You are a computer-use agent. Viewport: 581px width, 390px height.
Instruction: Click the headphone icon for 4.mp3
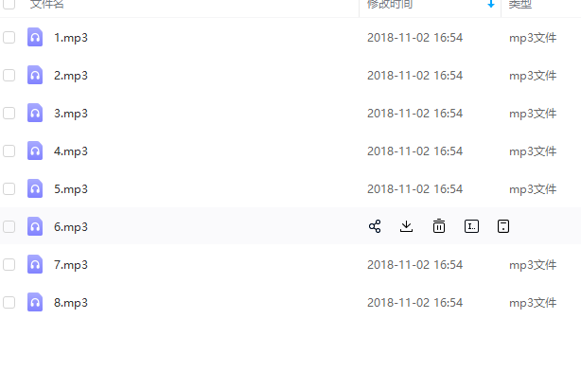pos(35,151)
